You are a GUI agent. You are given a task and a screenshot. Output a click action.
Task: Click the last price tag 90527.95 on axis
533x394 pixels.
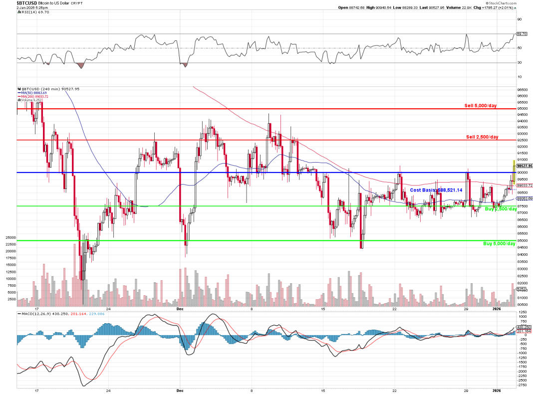tap(525, 166)
